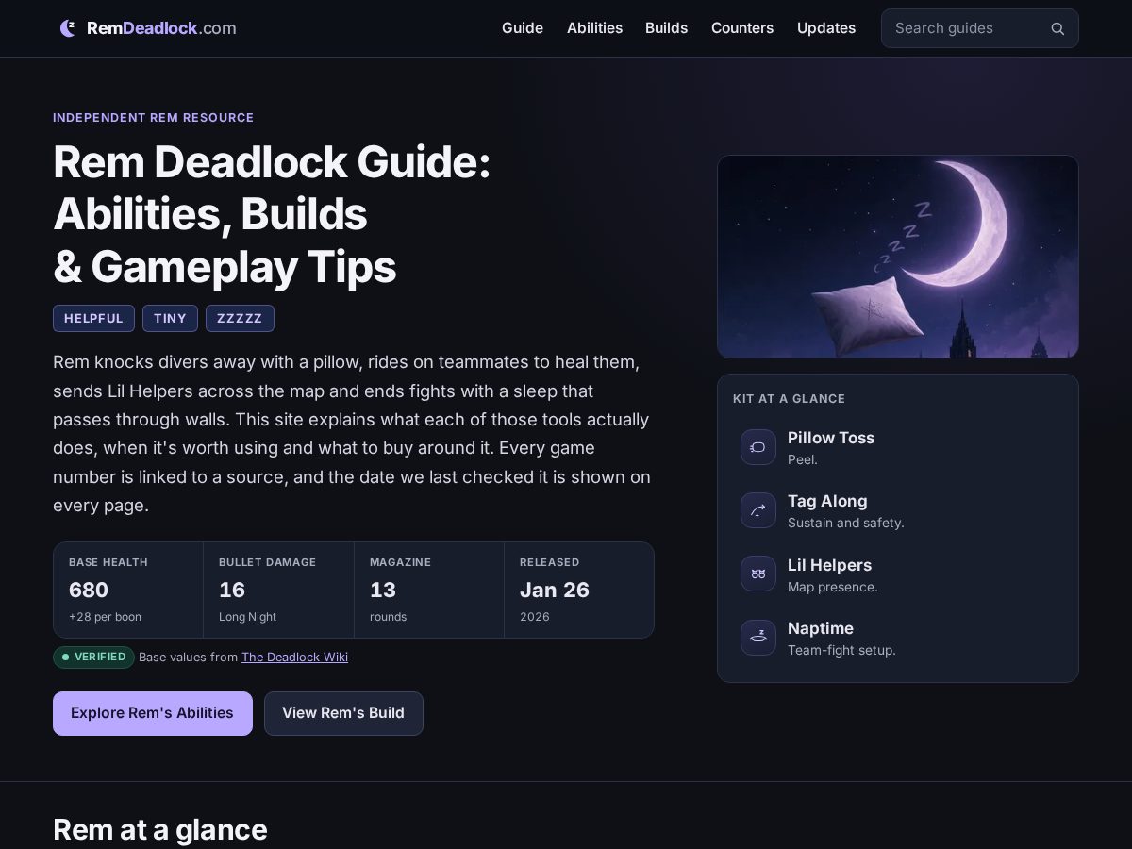Viewport: 1132px width, 849px height.
Task: Click the crescent moon logo icon
Action: pos(68,28)
